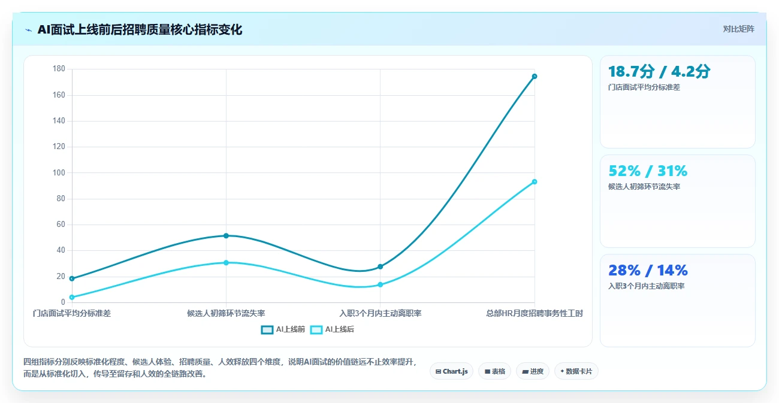
Task: Click AI上线前 point at 候选人初筛环节流失率
Action: pyautogui.click(x=226, y=235)
